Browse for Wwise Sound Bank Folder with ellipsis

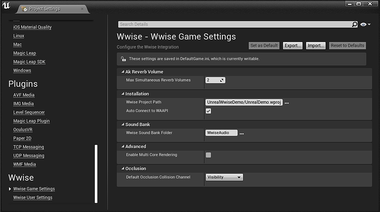[x=242, y=133]
